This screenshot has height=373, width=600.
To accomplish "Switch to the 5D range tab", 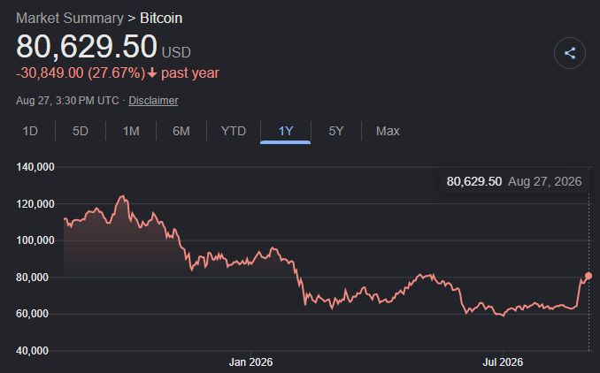I will [x=81, y=131].
